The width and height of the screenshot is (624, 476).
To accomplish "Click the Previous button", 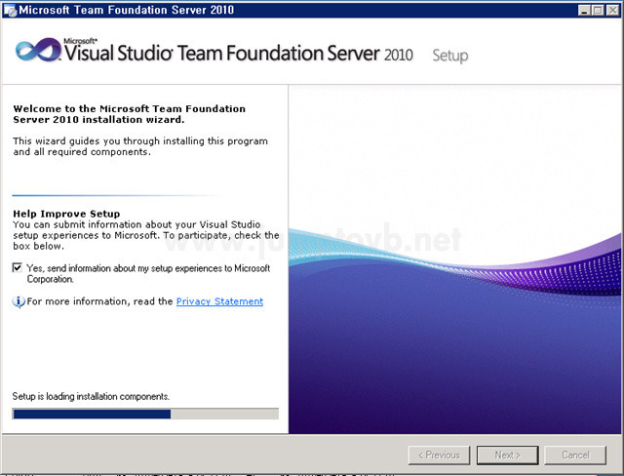I will point(439,455).
